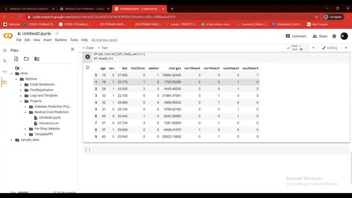
Task: Open the Tools menu
Action: [x=74, y=40]
